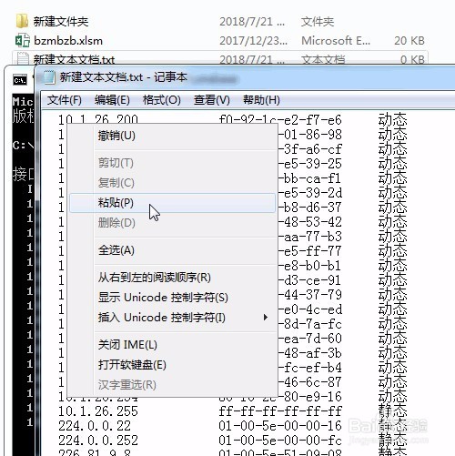The image size is (455, 456).
Task: Open the 帮助(H) menu in Notepad
Action: [x=261, y=100]
